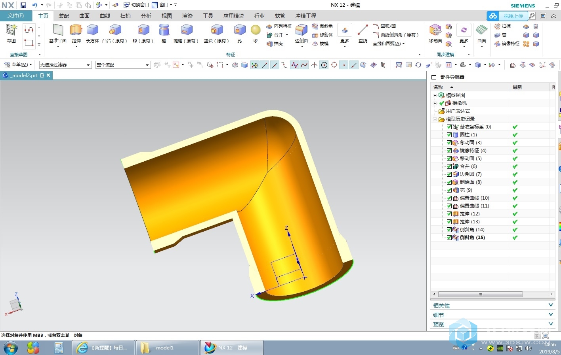The height and width of the screenshot is (355, 561).
Task: Collapse the 模型历史记录 node
Action: (435, 119)
